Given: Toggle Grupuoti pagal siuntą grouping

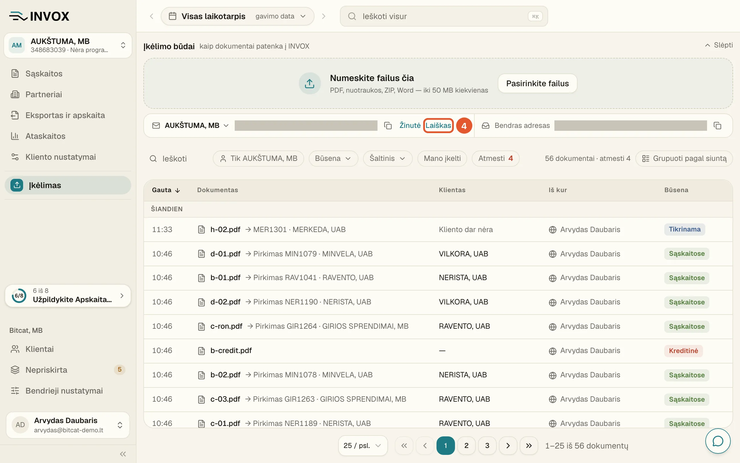Looking at the screenshot, I should click(684, 158).
